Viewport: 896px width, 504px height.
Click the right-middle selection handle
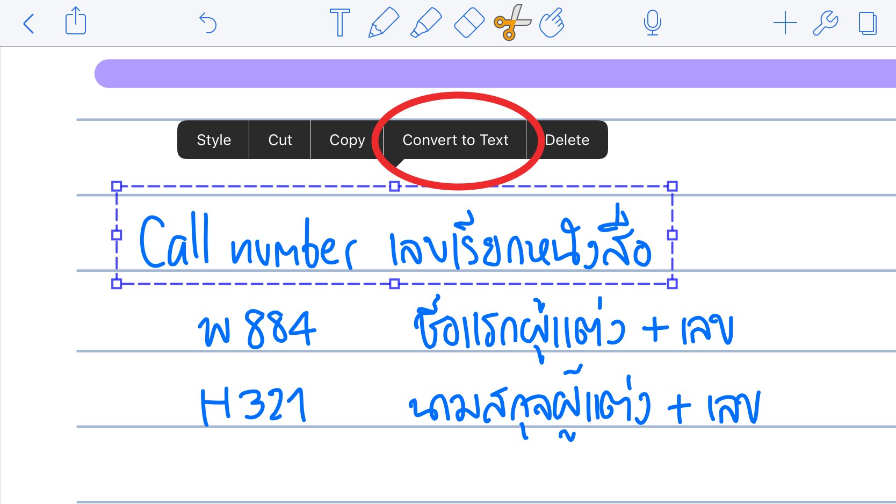(x=672, y=235)
